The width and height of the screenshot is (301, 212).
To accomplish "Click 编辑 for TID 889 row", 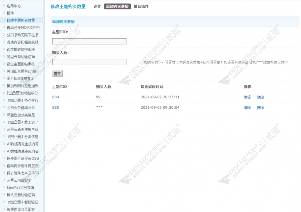I will (247, 97).
